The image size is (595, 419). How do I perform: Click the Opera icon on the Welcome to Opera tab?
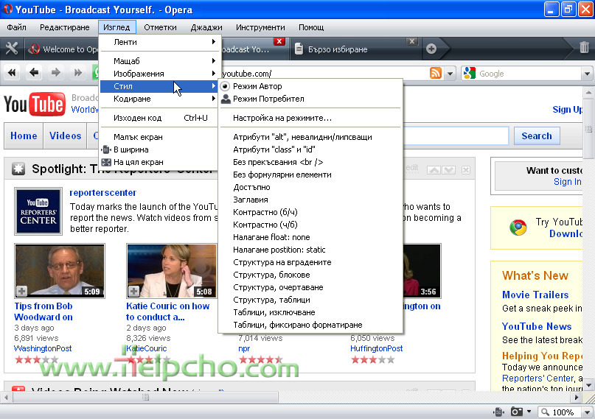(x=35, y=49)
